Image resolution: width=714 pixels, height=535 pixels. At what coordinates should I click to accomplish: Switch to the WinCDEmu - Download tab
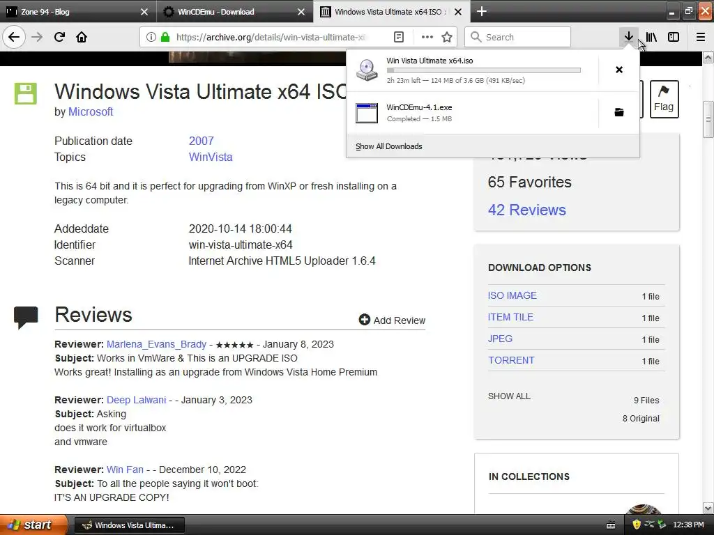coord(235,12)
